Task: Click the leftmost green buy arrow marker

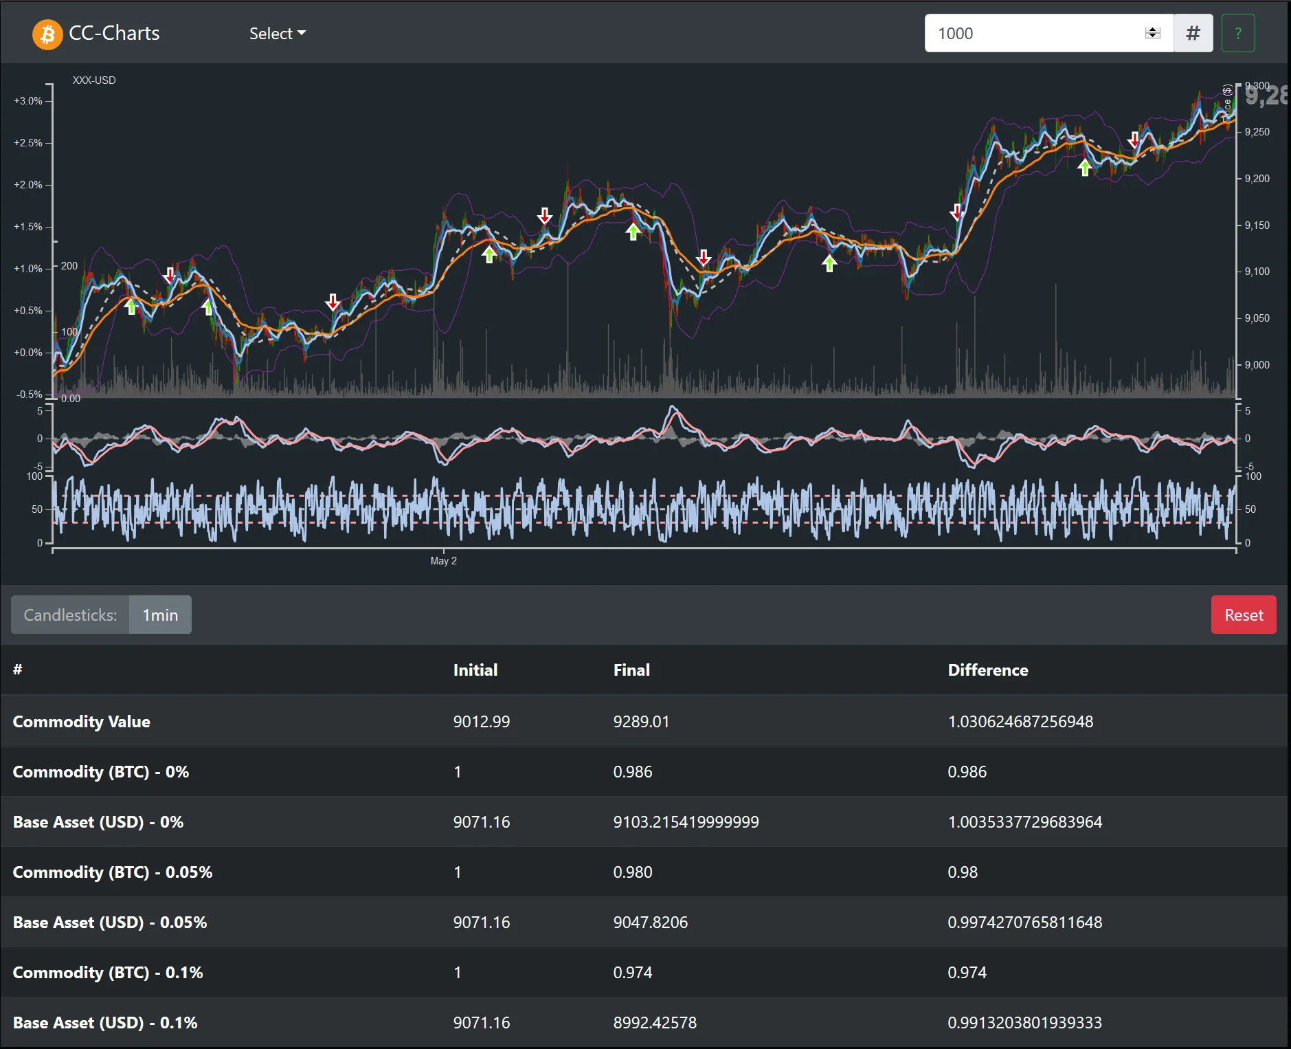Action: 131,307
